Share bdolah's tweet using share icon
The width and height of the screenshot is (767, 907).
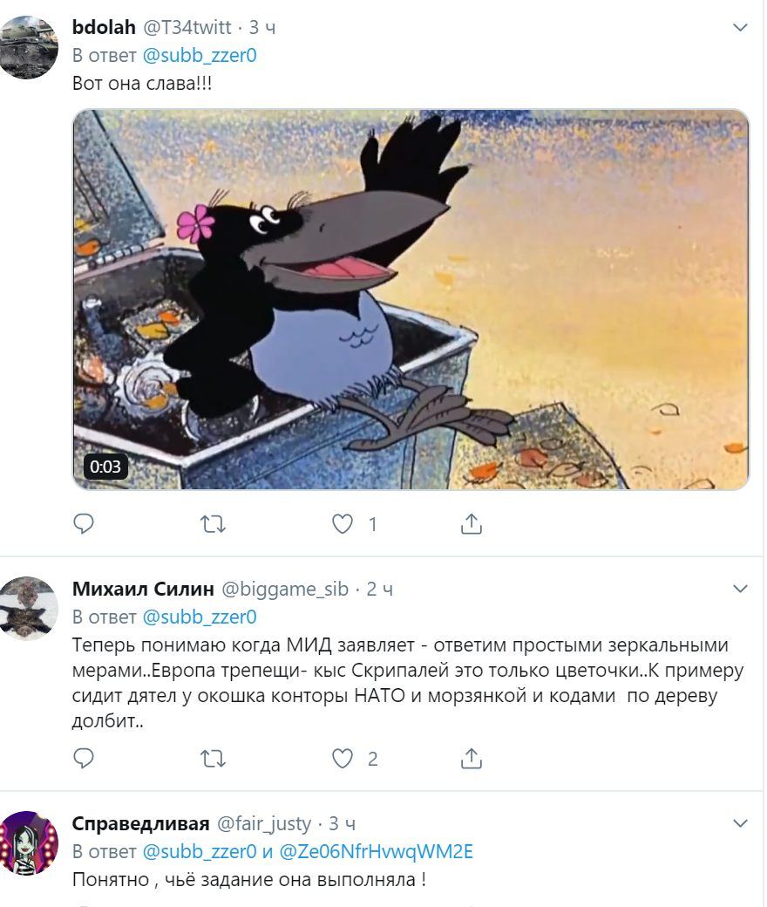pyautogui.click(x=471, y=523)
